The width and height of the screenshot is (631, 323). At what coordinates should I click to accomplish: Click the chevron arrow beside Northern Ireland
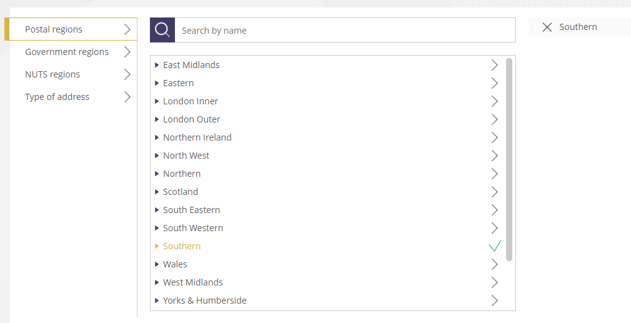pos(494,137)
